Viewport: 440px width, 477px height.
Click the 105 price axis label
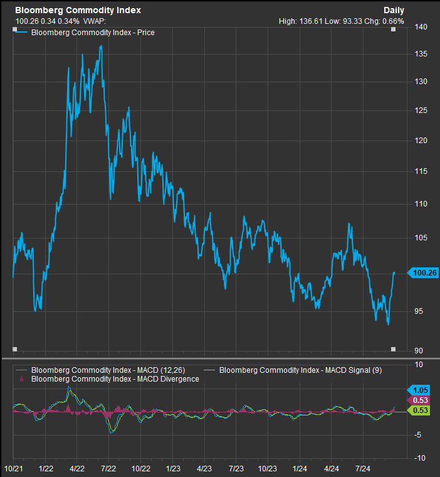coord(421,238)
